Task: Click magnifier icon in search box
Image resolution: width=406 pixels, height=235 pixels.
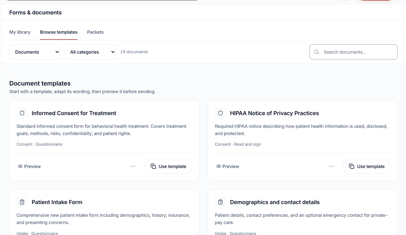Action: coord(317,52)
